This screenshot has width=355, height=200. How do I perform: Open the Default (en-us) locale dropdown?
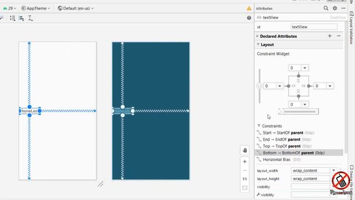(x=75, y=8)
